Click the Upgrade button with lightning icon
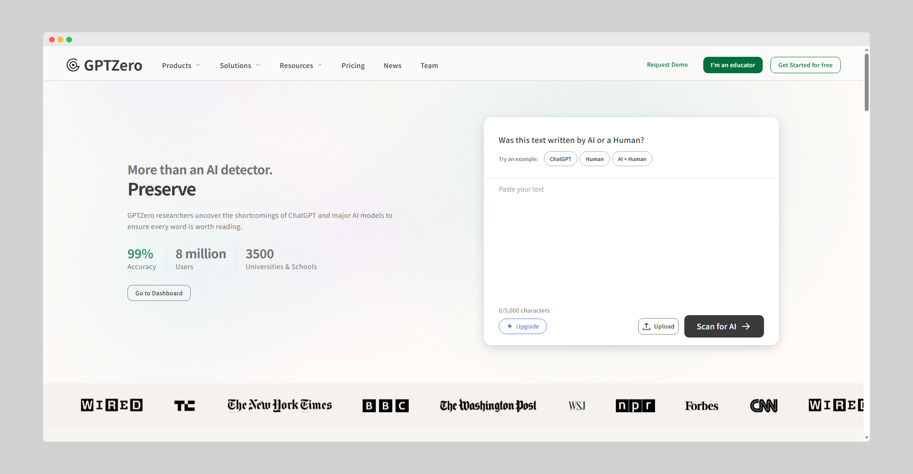This screenshot has width=913, height=474. [522, 326]
